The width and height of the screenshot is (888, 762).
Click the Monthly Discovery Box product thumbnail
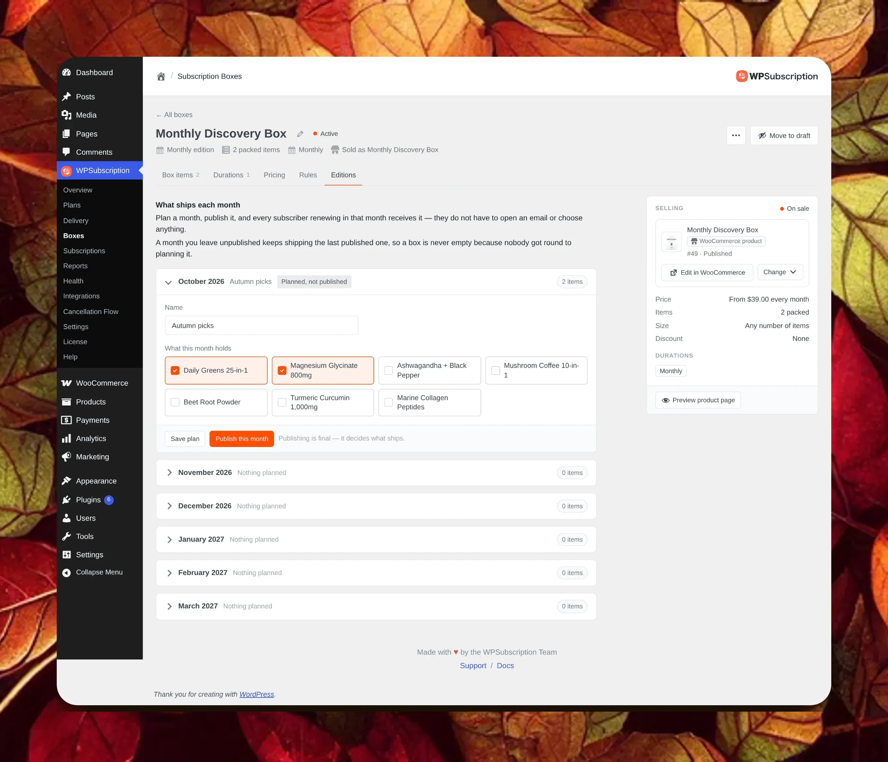671,242
